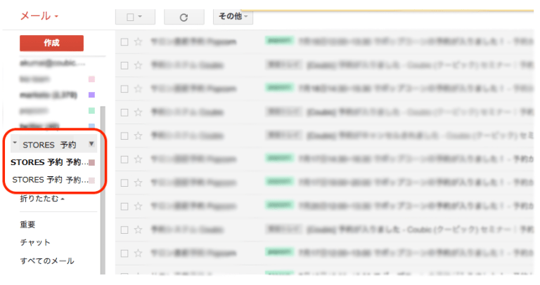Star the ninth email in the list
This screenshot has height=285, width=540.
(138, 230)
